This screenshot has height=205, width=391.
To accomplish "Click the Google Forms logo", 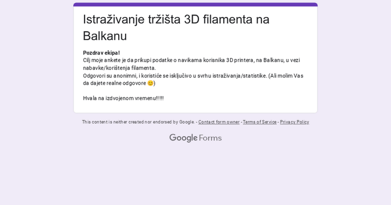I will [195, 138].
